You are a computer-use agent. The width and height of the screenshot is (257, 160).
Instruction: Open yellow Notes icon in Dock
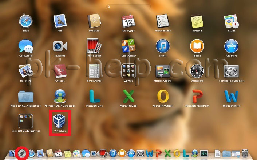(68, 153)
